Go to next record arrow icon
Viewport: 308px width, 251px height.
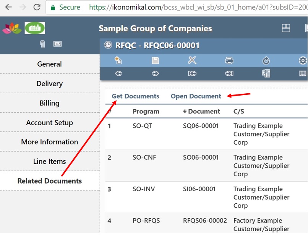click(155, 74)
